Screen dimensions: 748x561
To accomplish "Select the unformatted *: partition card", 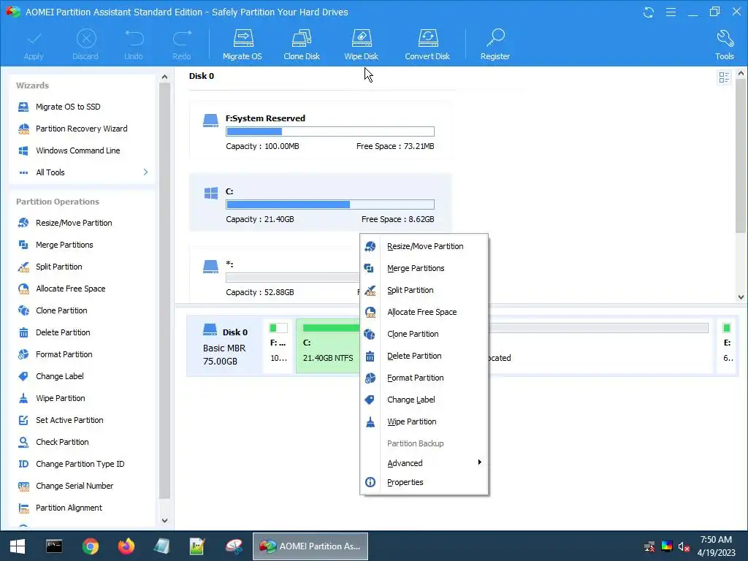I will click(275, 275).
